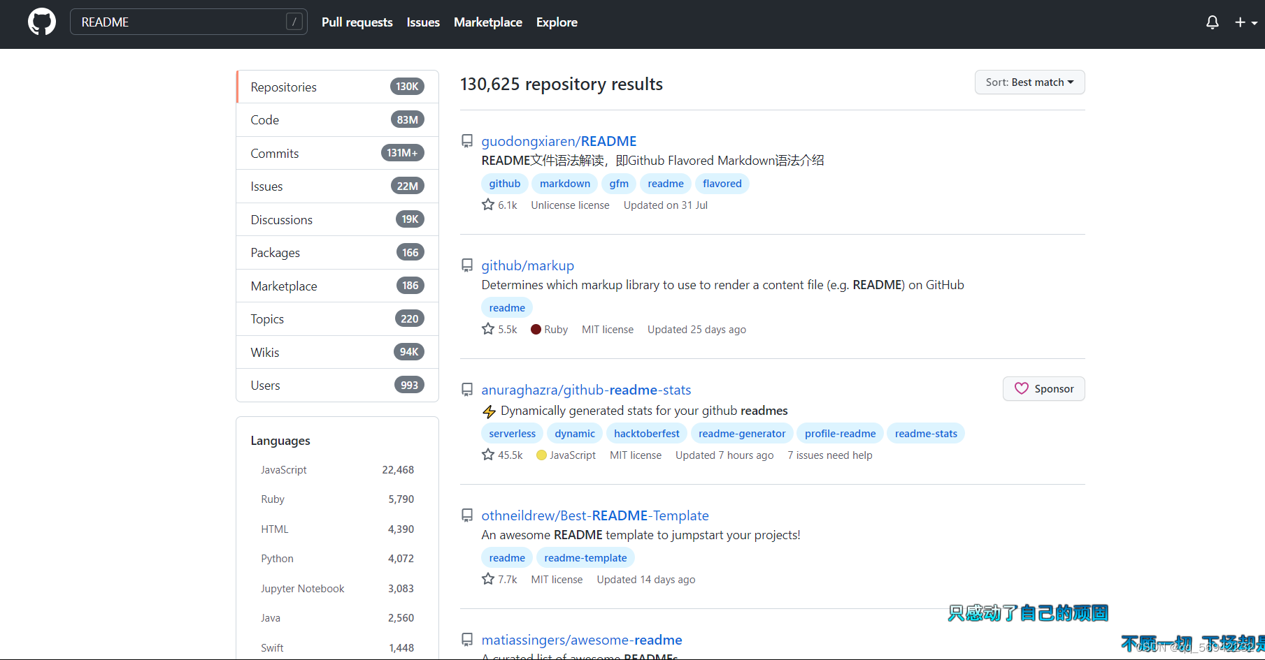Image resolution: width=1265 pixels, height=660 pixels.
Task: Click the serverless topic tag
Action: [513, 434]
